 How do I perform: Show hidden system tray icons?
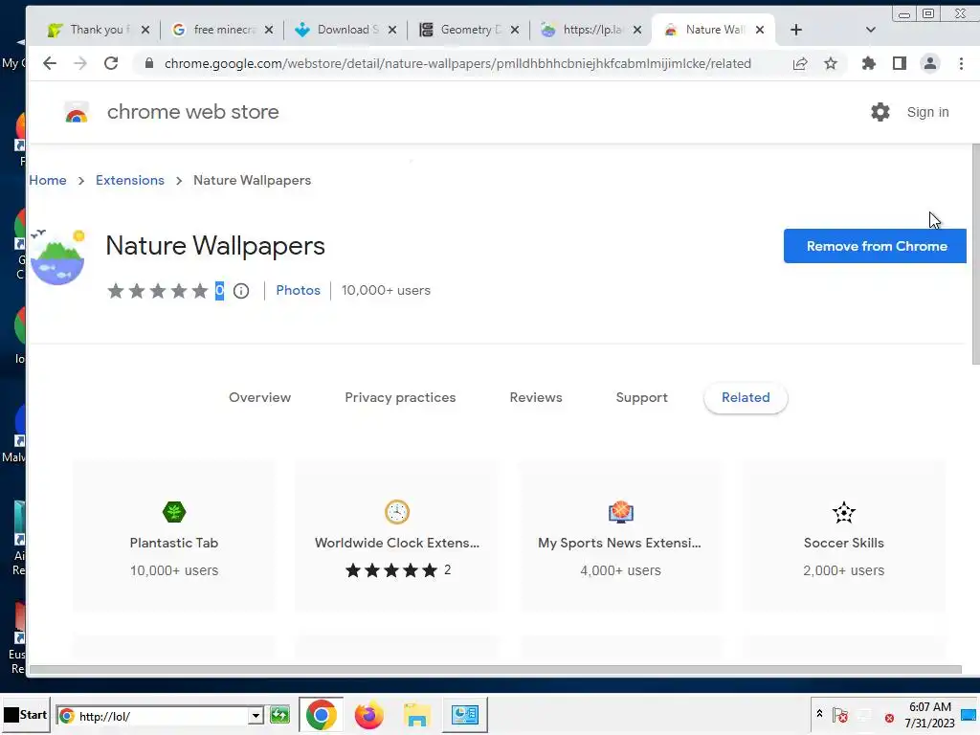tap(819, 713)
